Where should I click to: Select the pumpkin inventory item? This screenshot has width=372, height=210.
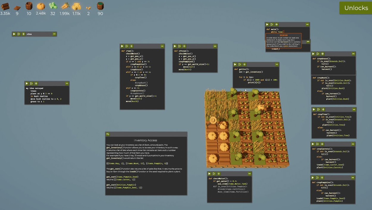point(41,6)
